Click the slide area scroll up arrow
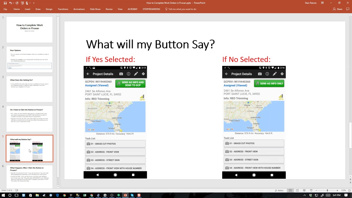Image resolution: width=352 pixels, height=198 pixels. (x=350, y=15)
